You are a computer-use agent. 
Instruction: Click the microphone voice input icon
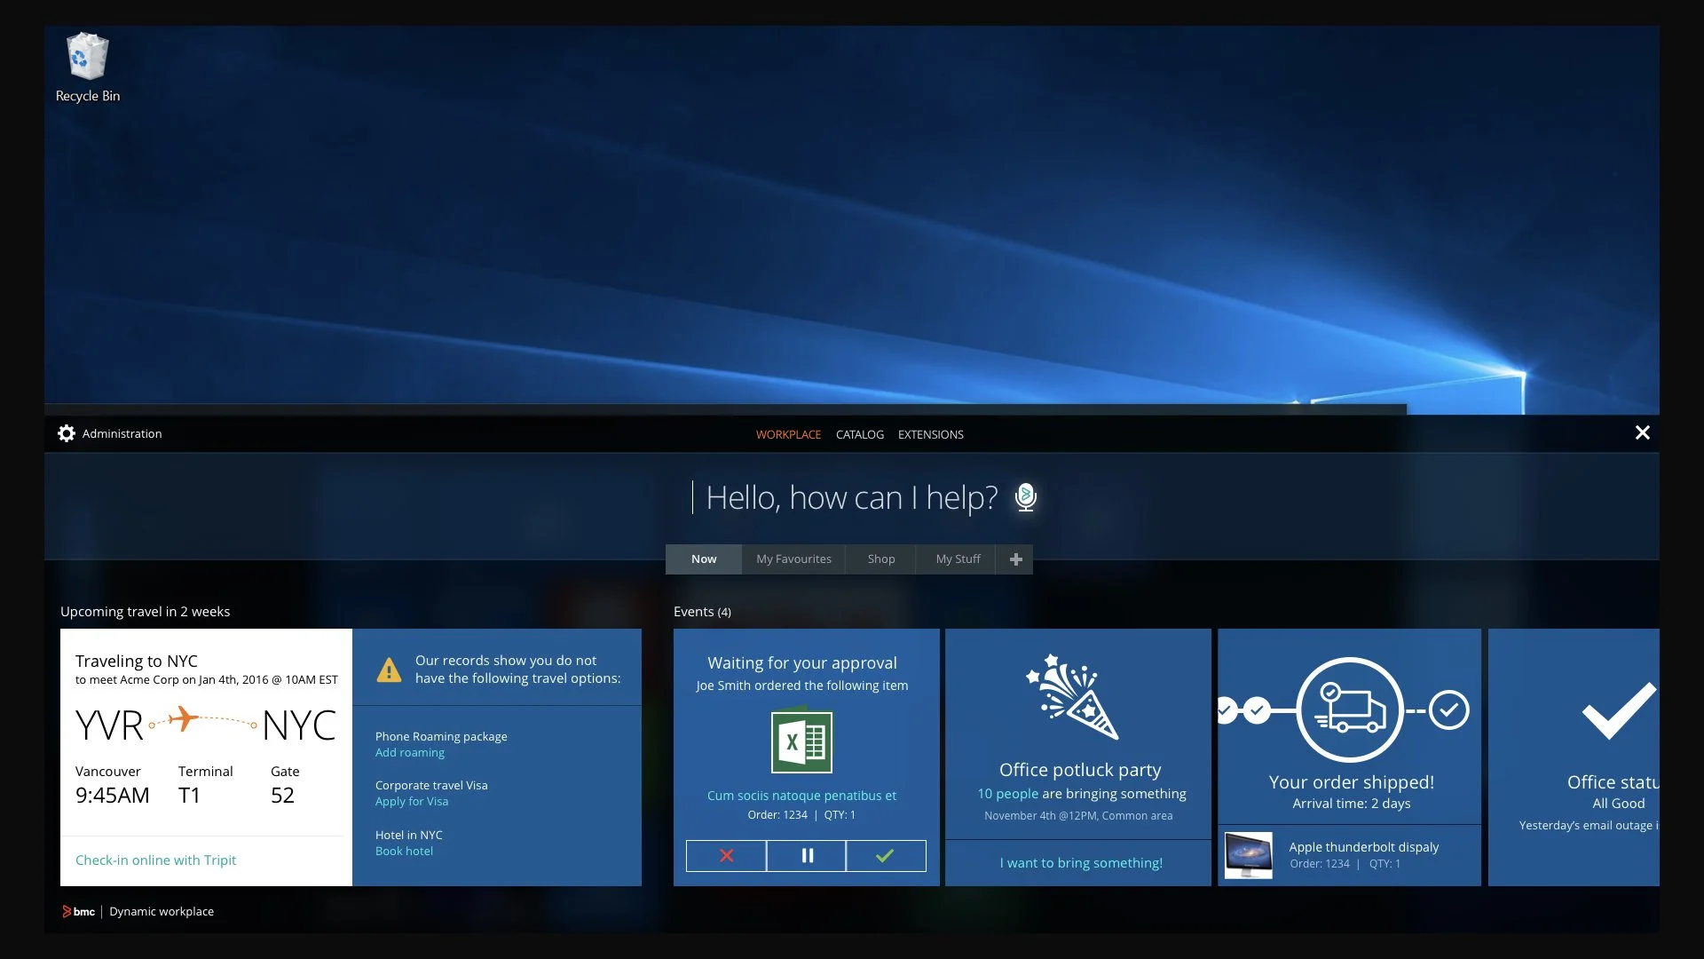pos(1026,497)
